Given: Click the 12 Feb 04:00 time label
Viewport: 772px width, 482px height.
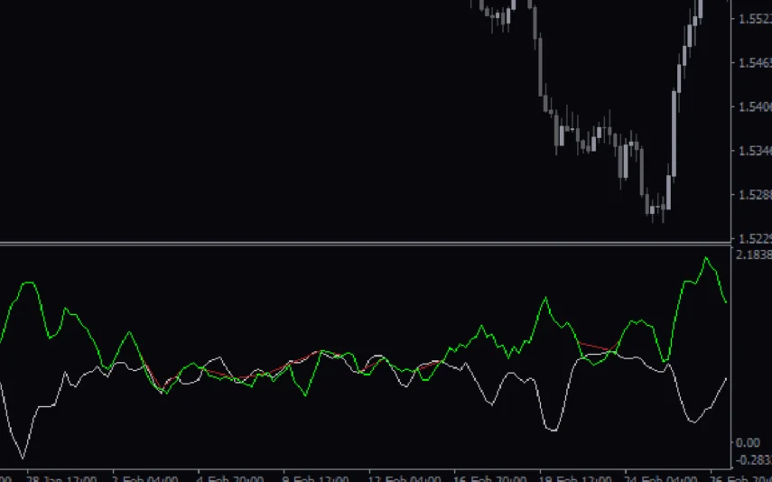Looking at the screenshot, I should coord(405,477).
